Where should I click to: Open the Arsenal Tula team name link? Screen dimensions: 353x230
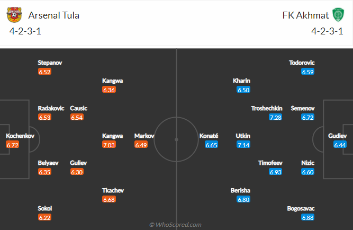(x=53, y=15)
